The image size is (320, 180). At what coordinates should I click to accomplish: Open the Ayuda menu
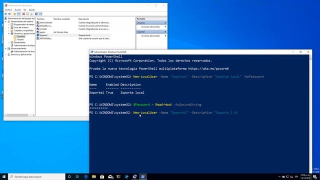pyautogui.click(x=31, y=10)
